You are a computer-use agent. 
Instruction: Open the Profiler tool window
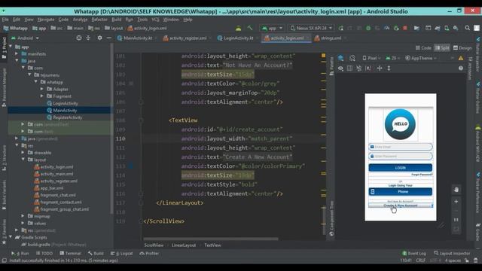click(149, 254)
